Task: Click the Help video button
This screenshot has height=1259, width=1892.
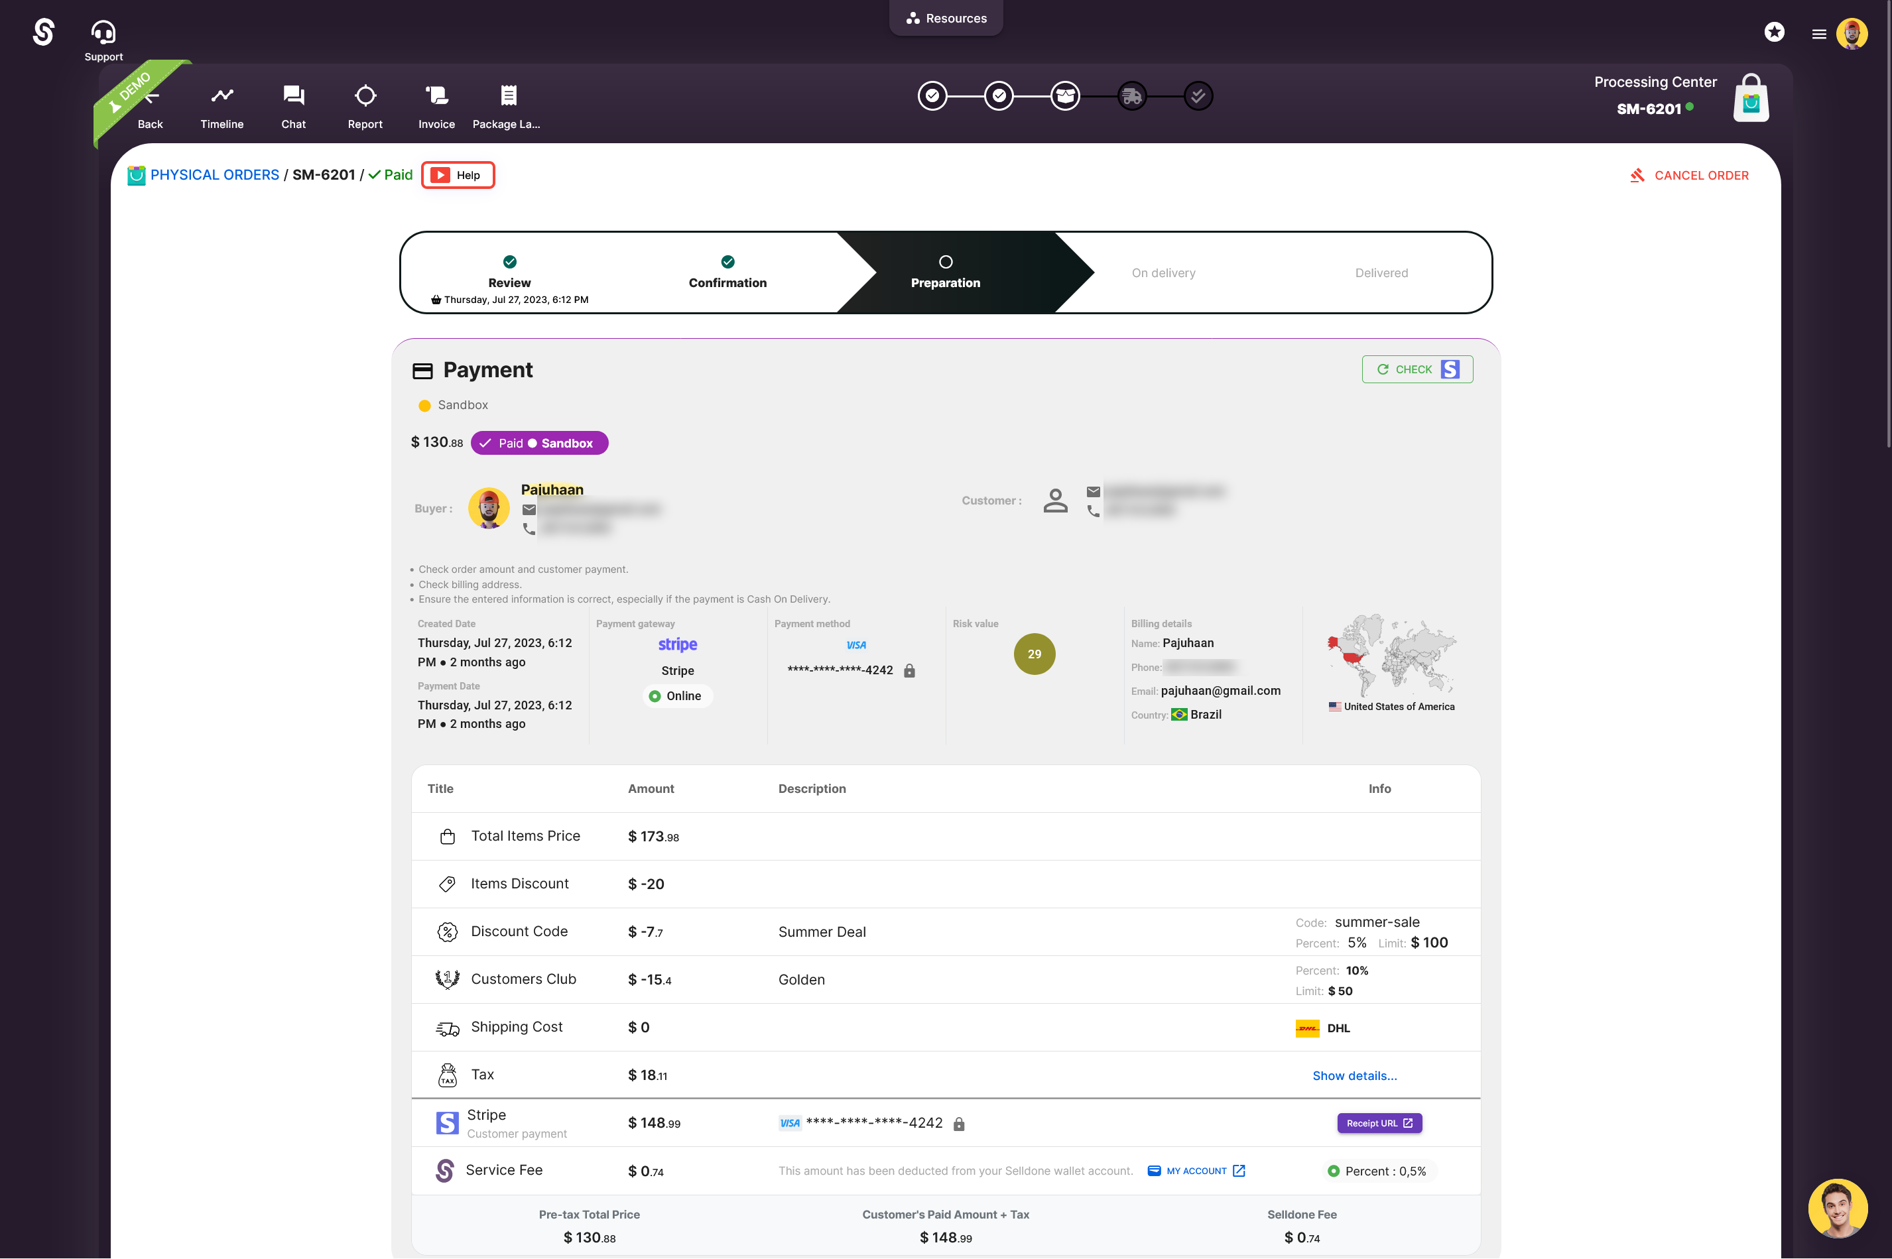Action: [x=458, y=175]
